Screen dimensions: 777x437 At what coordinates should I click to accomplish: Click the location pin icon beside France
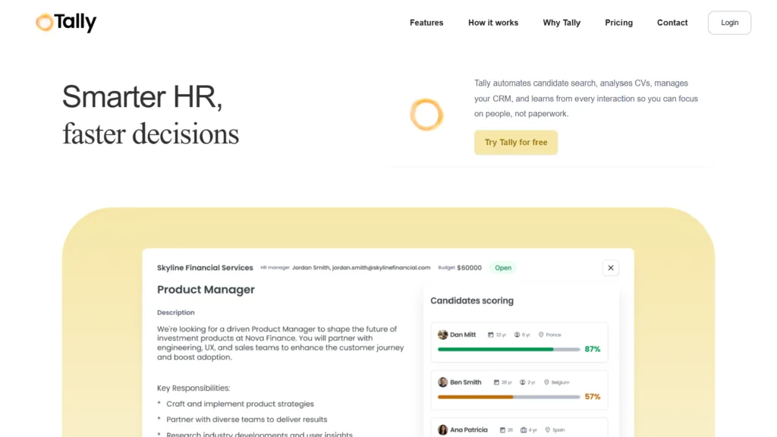[541, 335]
